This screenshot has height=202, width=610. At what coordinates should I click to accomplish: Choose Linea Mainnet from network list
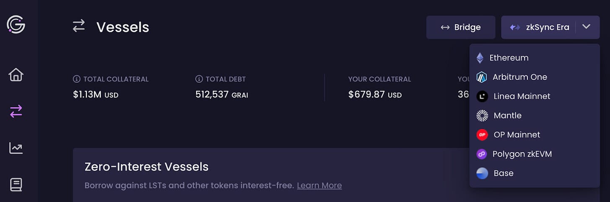(x=522, y=96)
